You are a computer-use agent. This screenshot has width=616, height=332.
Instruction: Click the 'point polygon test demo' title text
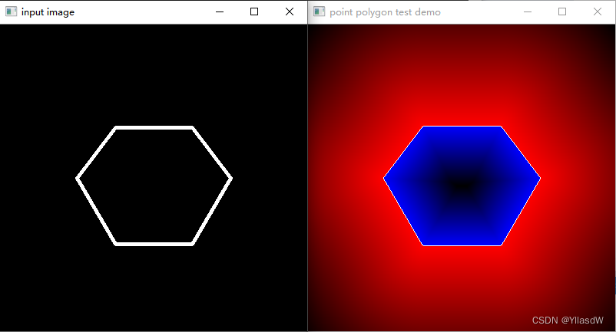point(385,12)
